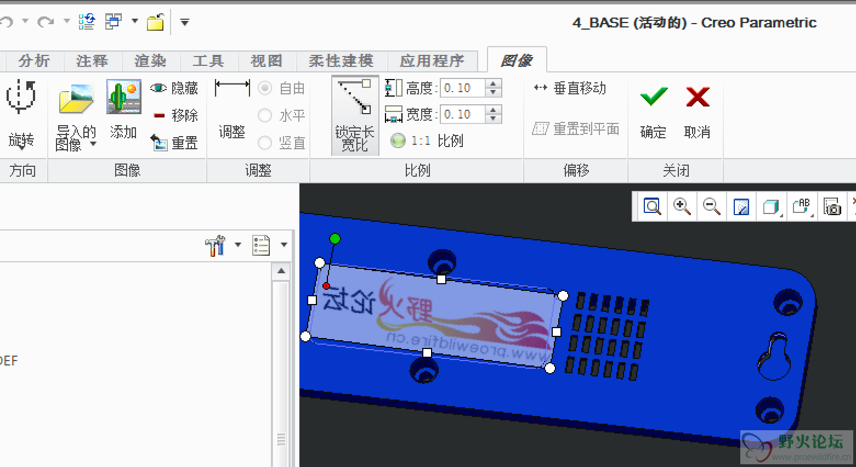Open the Undo history dropdown arrow
The width and height of the screenshot is (856, 467).
(x=25, y=21)
